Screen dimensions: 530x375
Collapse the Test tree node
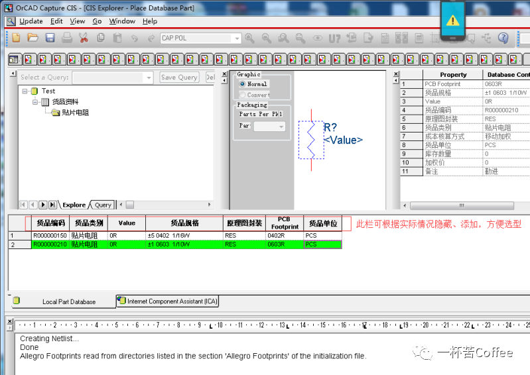25,91
